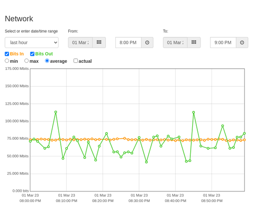Click the Network heading
Viewport: 253px width, 204px height.
[x=19, y=19]
